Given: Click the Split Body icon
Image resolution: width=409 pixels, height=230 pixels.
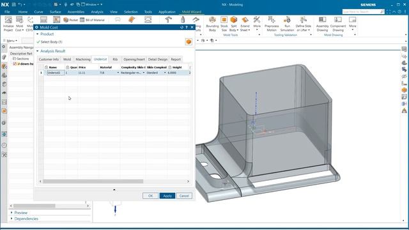Looking at the screenshot, I should 234,20.
